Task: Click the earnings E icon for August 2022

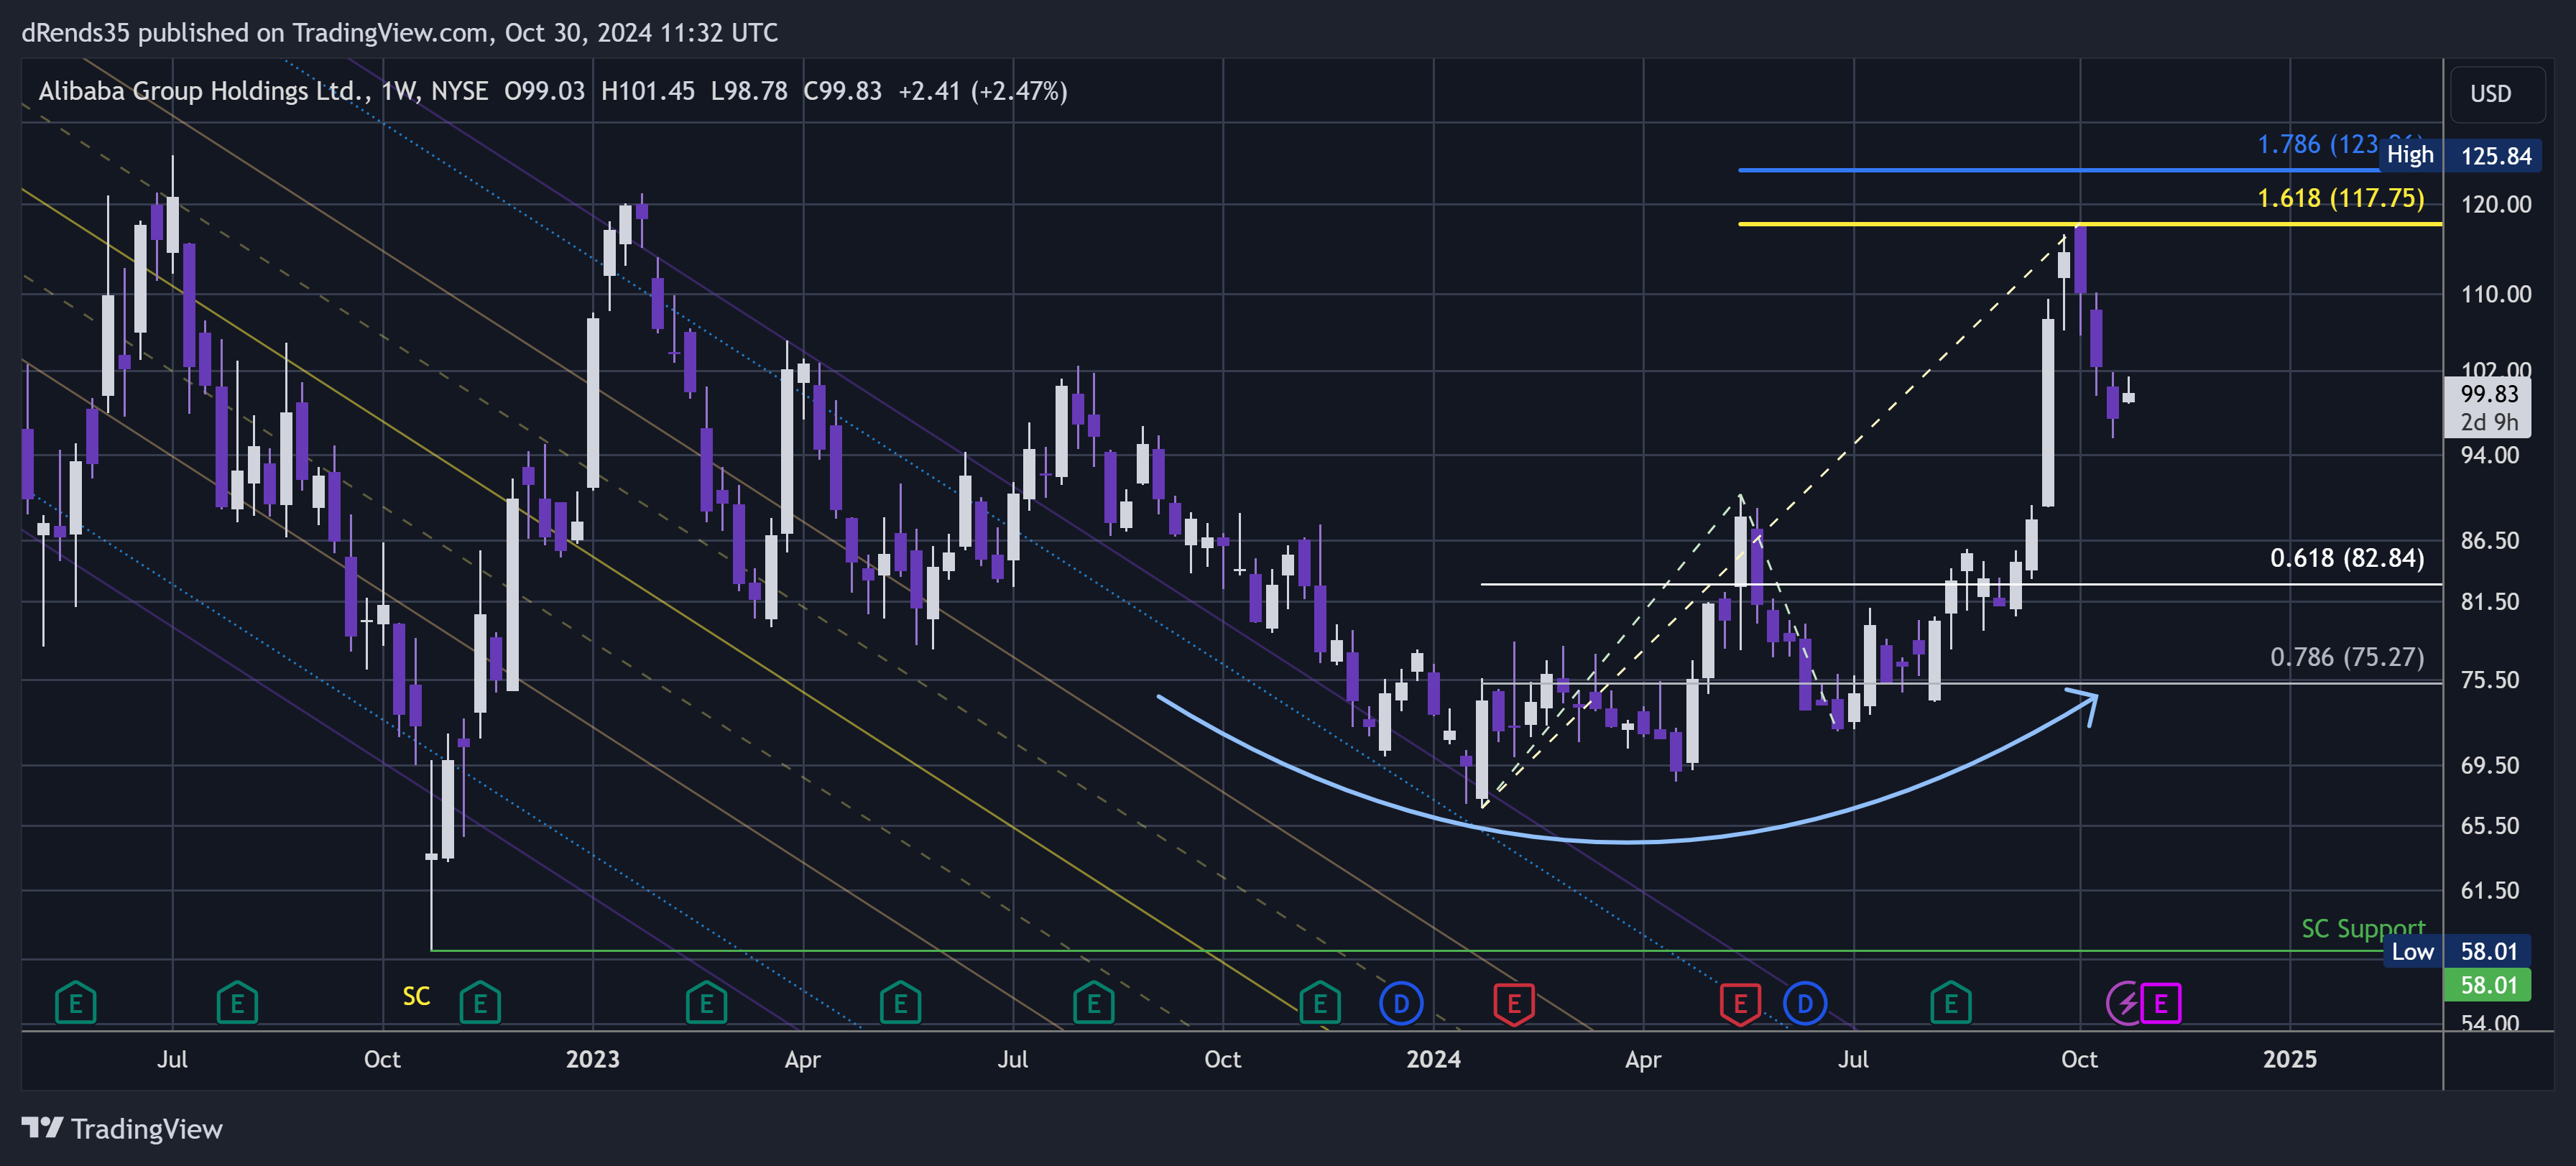Action: 237,1003
